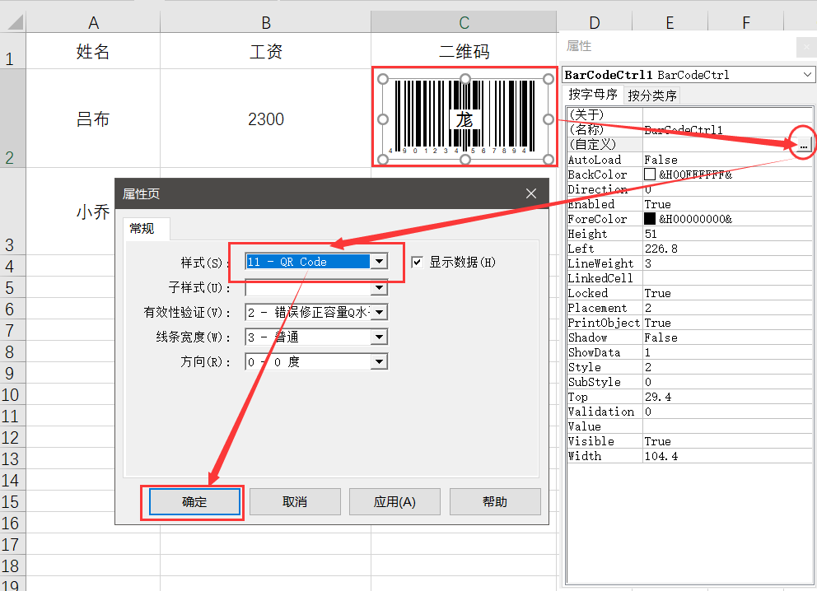Click the cell containing 吕布

pos(93,119)
